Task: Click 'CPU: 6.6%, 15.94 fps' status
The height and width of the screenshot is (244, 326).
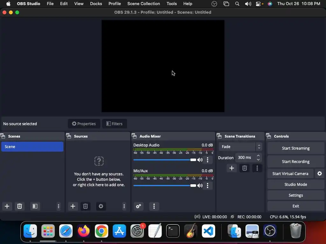Action: point(288,217)
